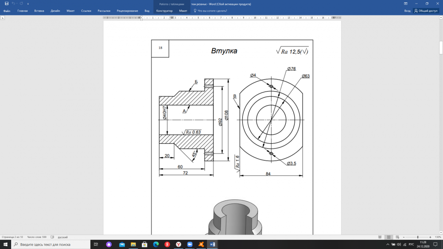
Task: Open File Explorer from taskbar
Action: click(133, 245)
